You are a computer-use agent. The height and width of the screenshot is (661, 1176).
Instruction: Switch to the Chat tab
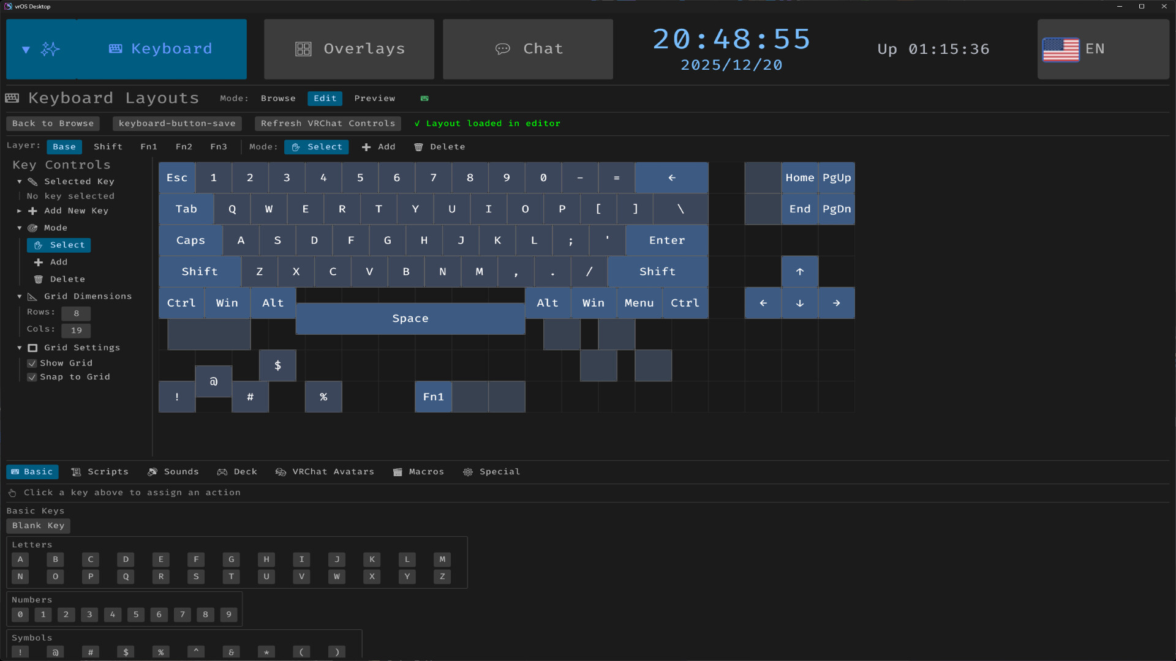(527, 49)
